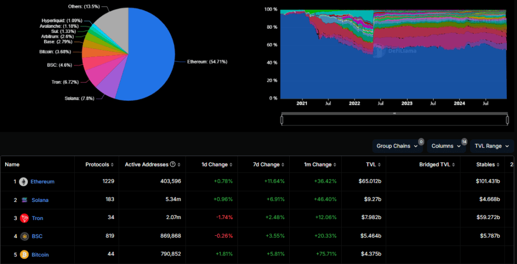Open the Ethereum chain link
The width and height of the screenshot is (517, 264).
(42, 182)
